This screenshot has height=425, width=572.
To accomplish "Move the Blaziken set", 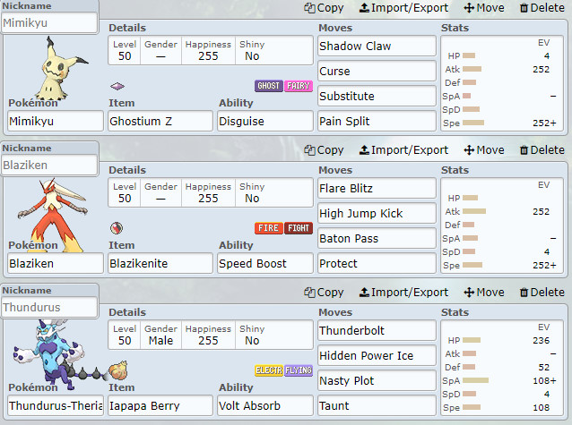I will click(484, 150).
